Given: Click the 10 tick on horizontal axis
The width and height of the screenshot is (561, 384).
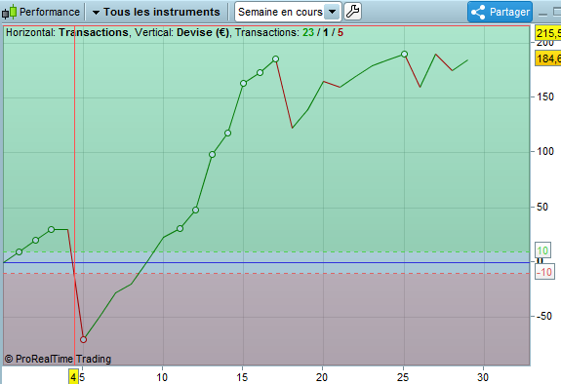Looking at the screenshot, I should (x=162, y=377).
